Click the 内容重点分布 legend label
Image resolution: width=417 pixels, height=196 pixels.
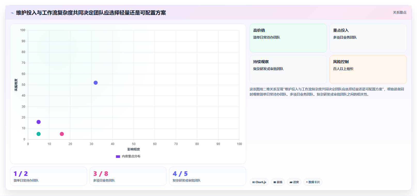coord(131,156)
